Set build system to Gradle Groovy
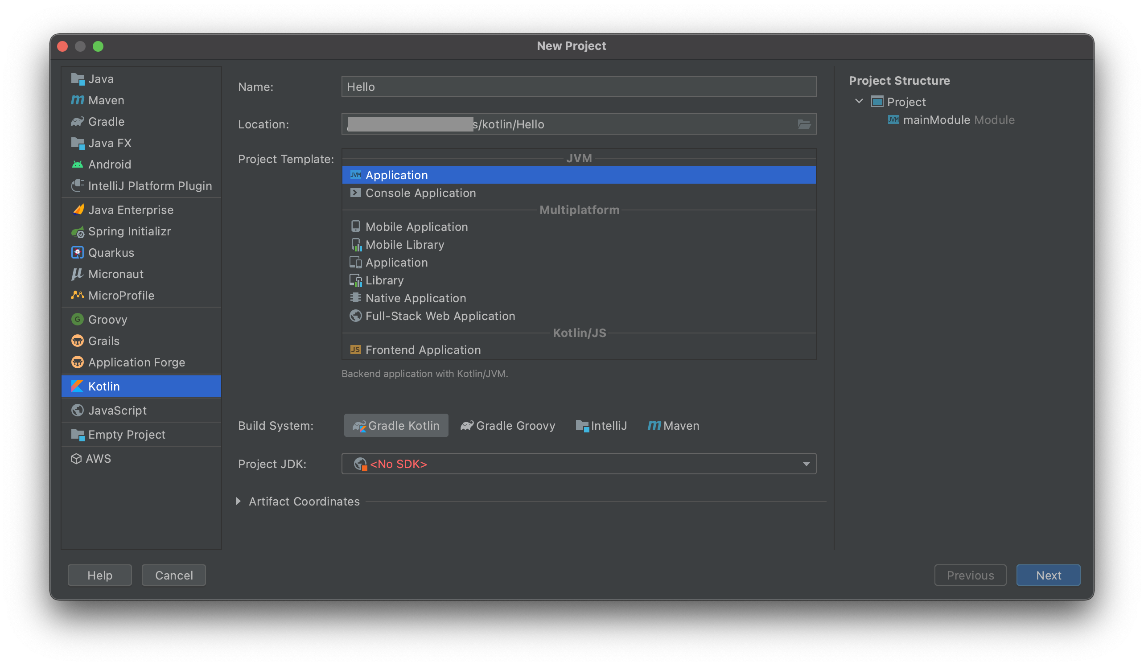This screenshot has width=1144, height=666. point(507,425)
